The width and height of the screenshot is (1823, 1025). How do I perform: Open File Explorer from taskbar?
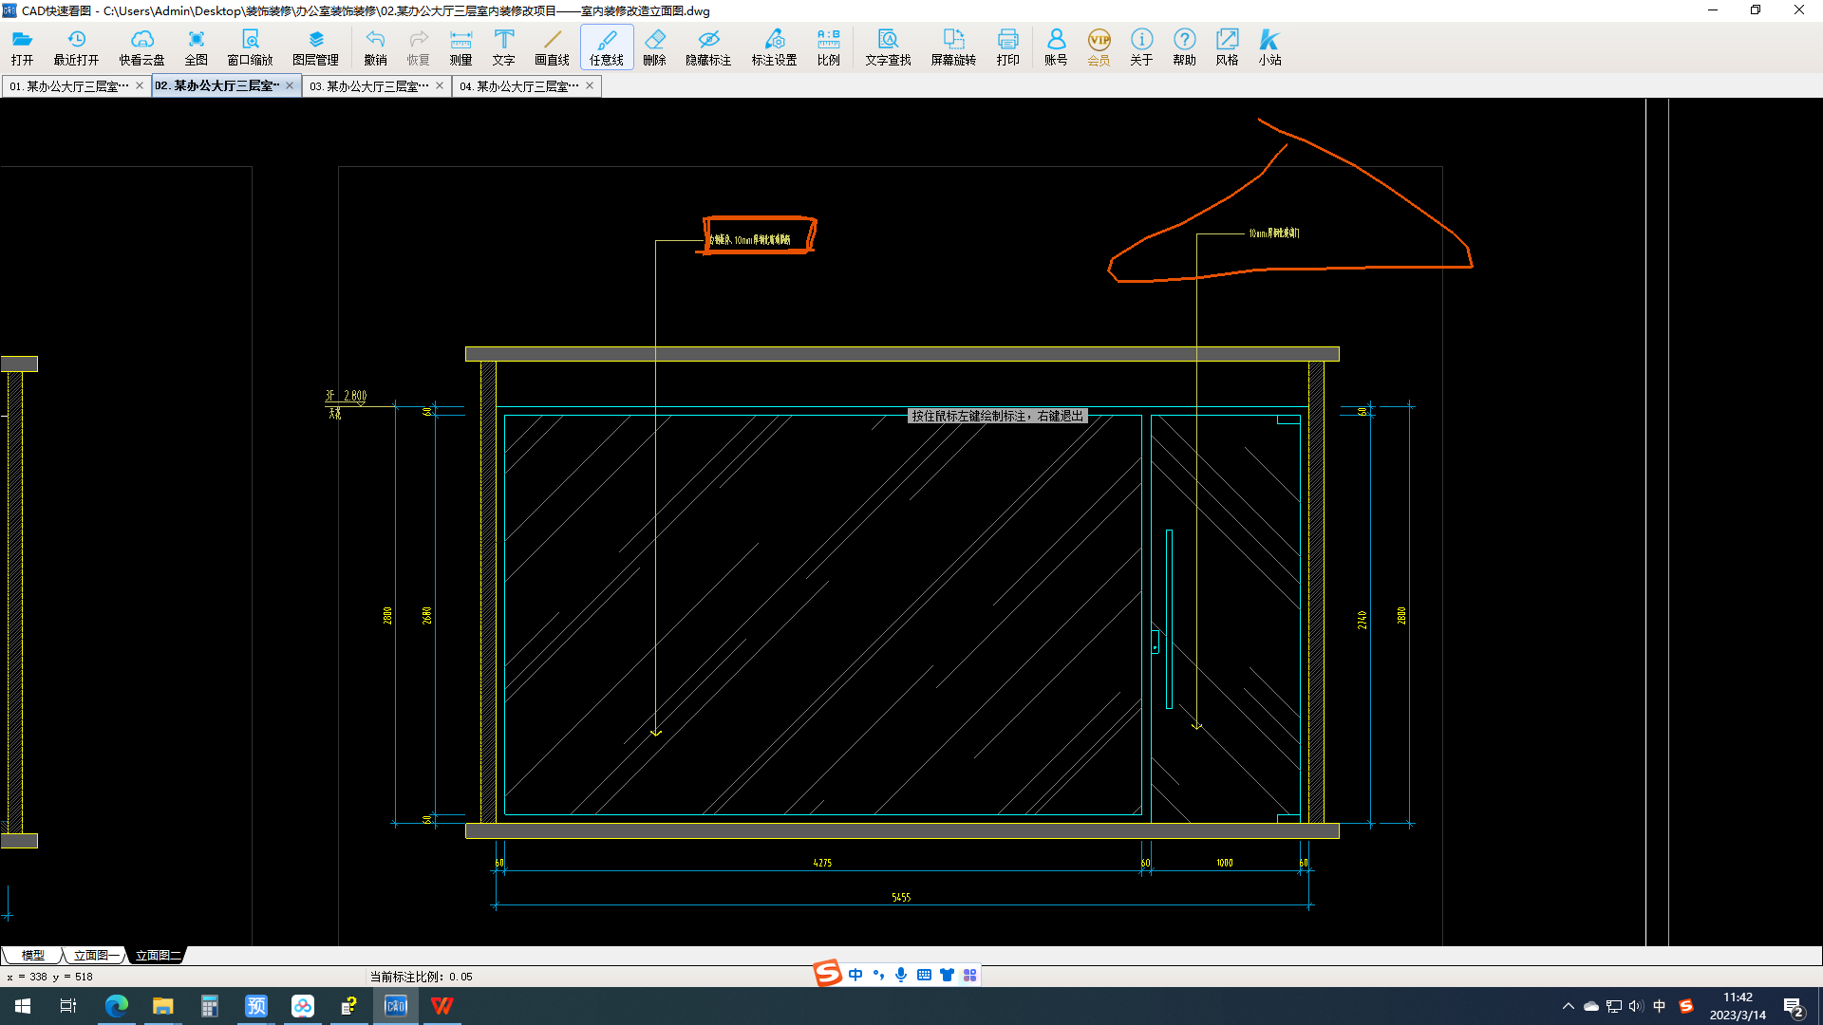click(162, 1006)
